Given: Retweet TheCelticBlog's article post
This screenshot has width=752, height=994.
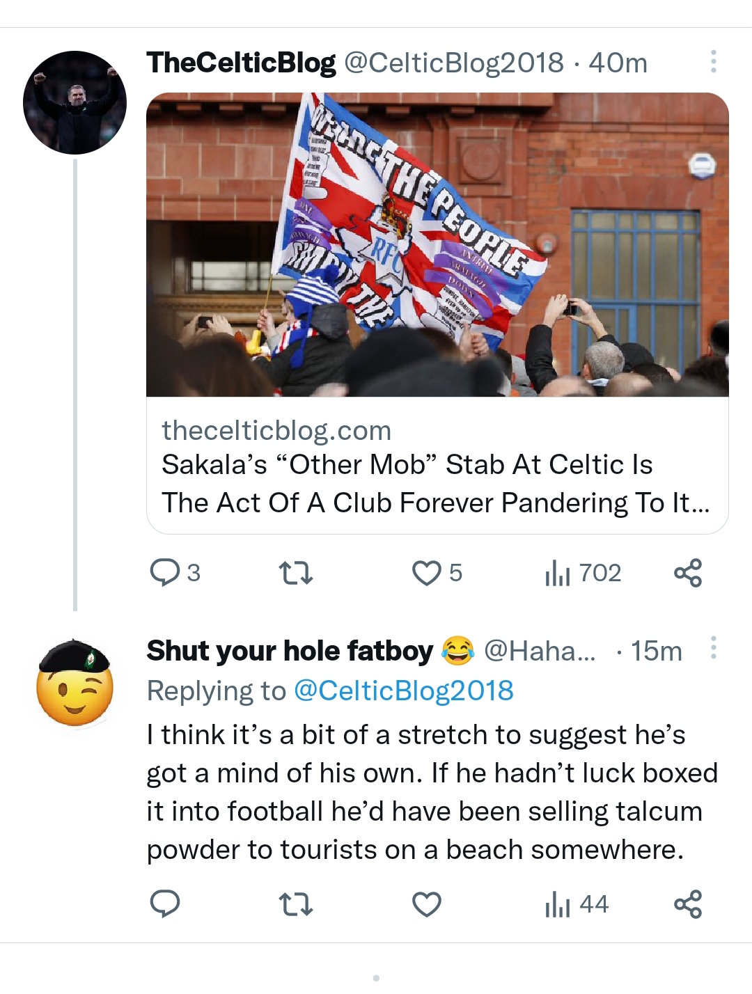Looking at the screenshot, I should [295, 573].
